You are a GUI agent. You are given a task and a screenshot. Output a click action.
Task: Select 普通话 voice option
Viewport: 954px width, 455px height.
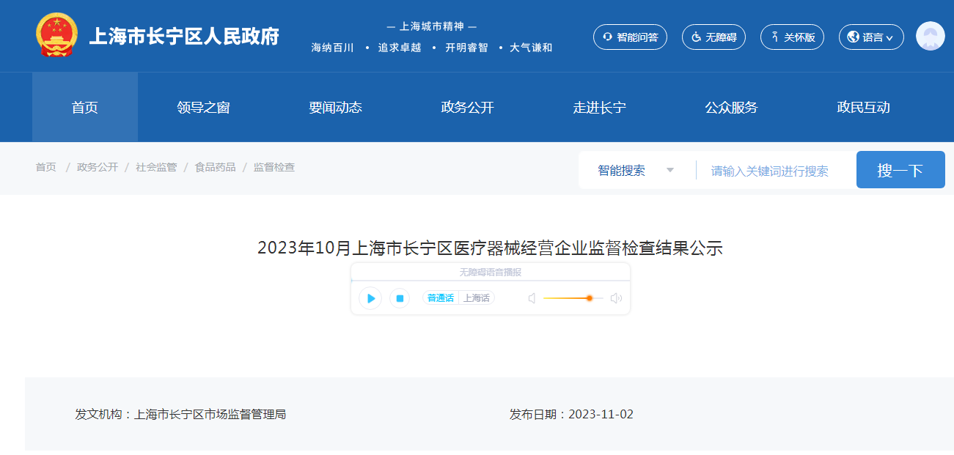click(x=441, y=298)
